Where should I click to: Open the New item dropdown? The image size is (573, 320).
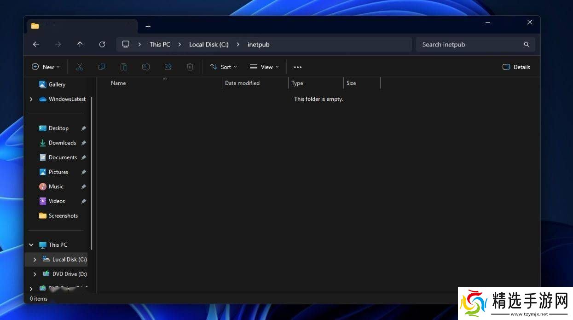46,67
